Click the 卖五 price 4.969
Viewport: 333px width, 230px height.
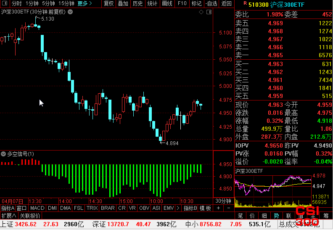pos(275,23)
